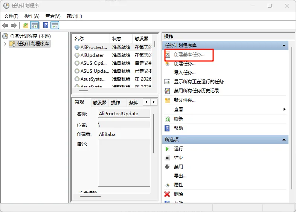Click 准备就绪 status of AliUpdater
The height and width of the screenshot is (212, 296).
coord(121,55)
